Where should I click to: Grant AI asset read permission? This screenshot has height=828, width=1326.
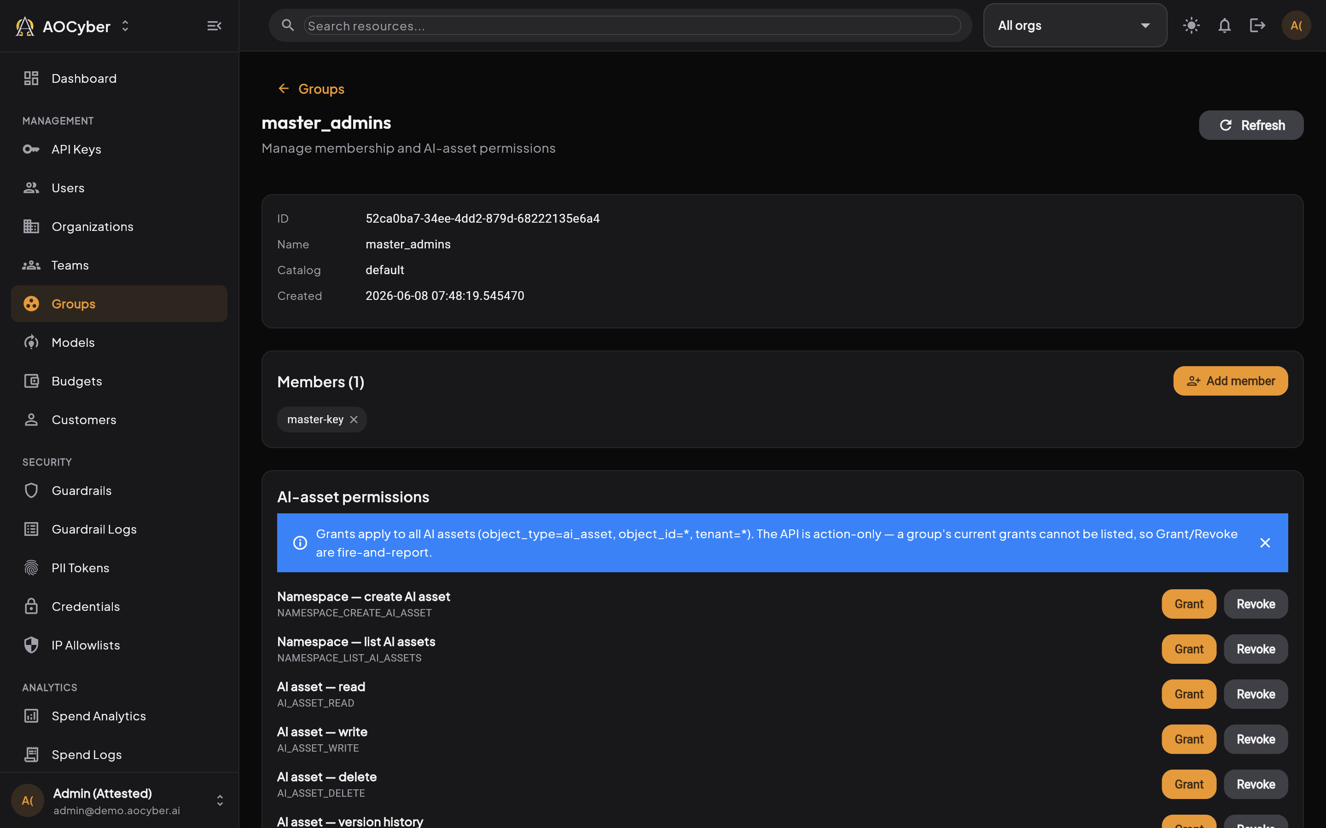pos(1188,694)
